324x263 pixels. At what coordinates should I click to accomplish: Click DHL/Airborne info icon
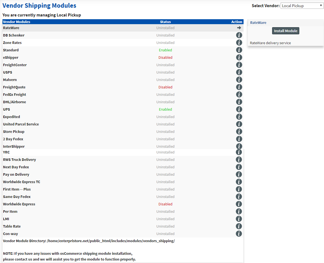(x=239, y=102)
